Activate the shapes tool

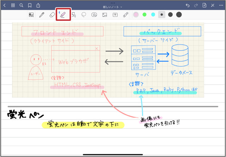click(74, 15)
